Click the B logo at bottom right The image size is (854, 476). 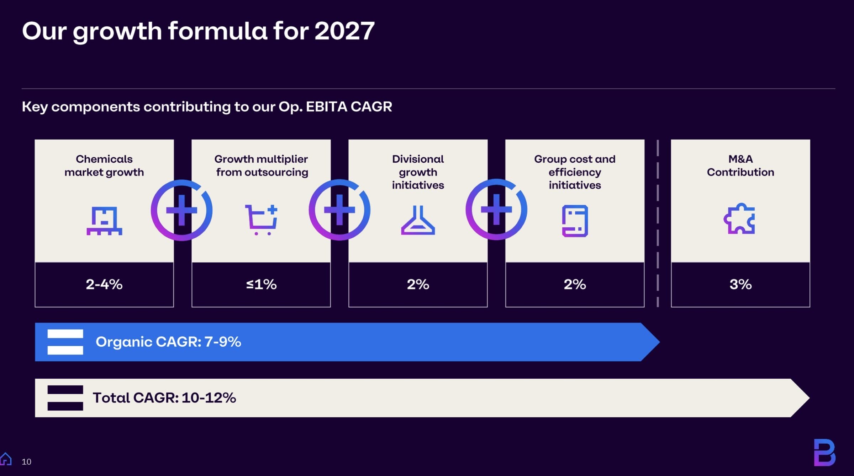pos(824,453)
